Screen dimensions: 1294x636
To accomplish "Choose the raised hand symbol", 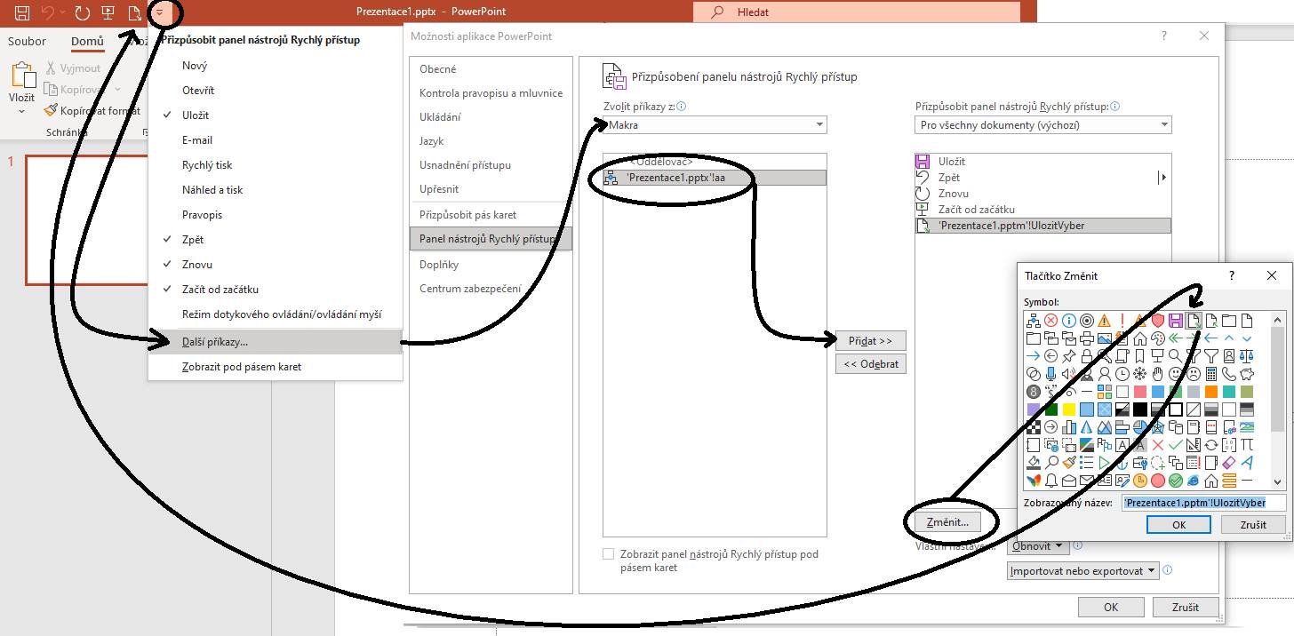I will 1158,374.
